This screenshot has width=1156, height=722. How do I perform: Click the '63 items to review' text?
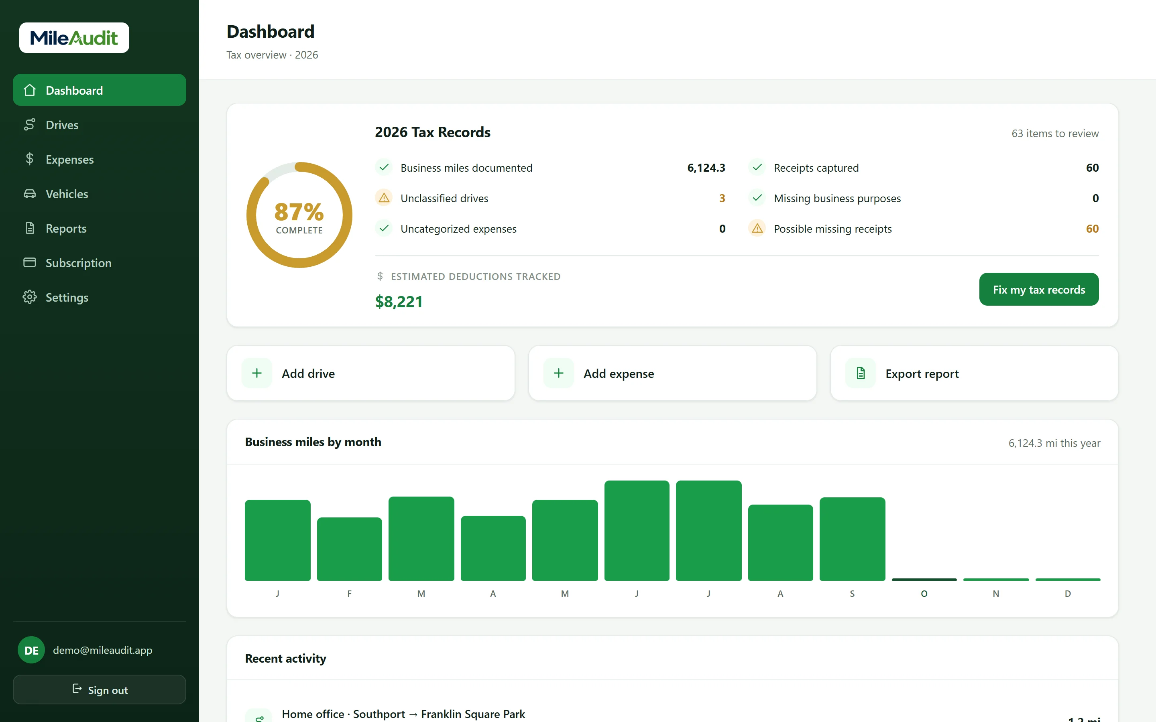[x=1055, y=134]
